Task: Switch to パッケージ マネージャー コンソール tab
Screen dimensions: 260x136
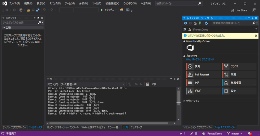Action: pyautogui.click(x=63, y=127)
